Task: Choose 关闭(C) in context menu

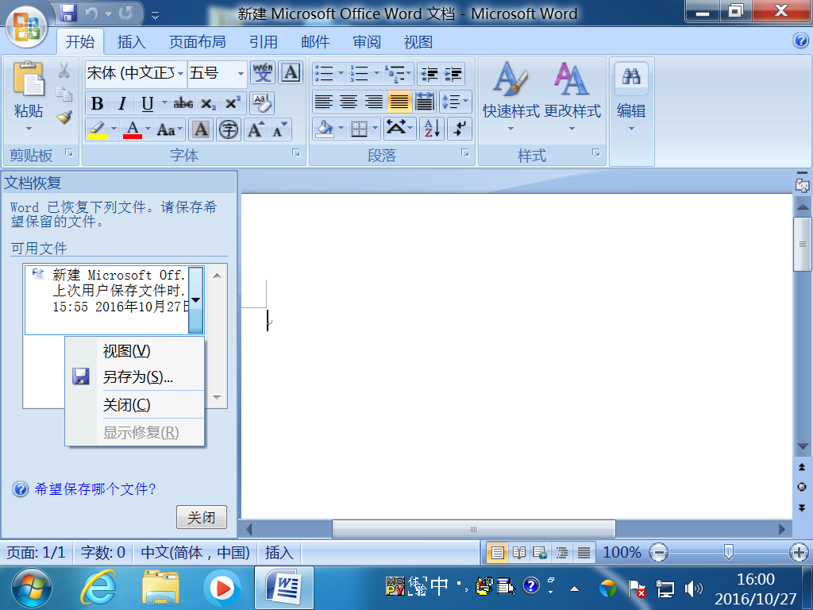Action: 135,404
